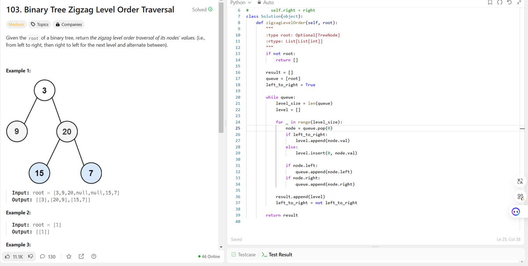
Task: Click code line 'left_to_right = True'
Action: (290, 85)
